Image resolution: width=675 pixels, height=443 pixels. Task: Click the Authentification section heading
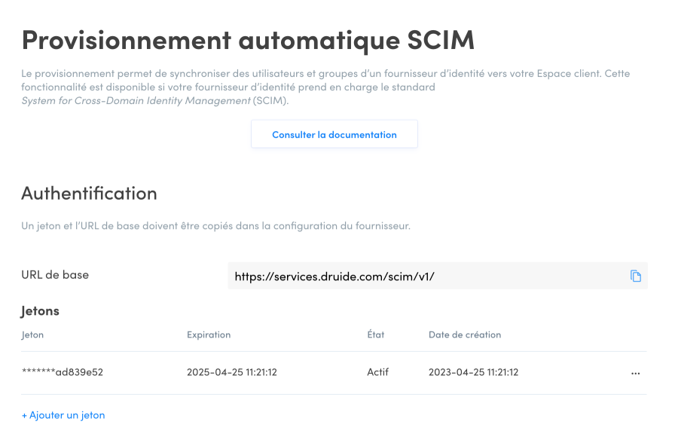point(89,194)
